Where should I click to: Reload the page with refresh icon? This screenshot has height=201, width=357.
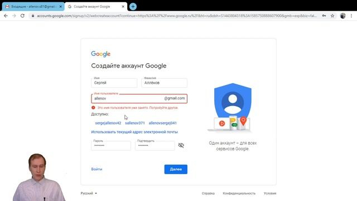(x=22, y=16)
